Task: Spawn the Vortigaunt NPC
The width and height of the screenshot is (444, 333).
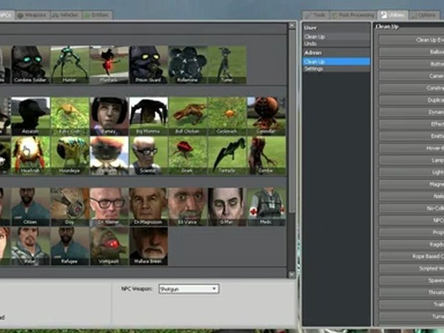Action: (x=109, y=246)
